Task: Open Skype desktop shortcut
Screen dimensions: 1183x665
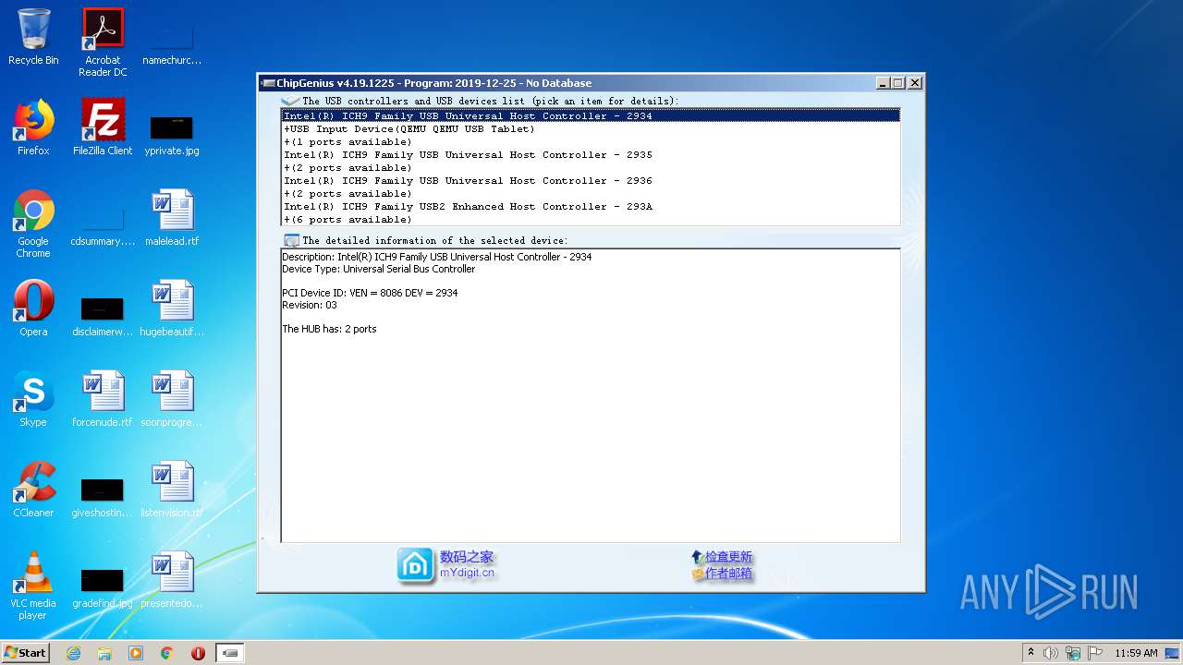Action: coord(33,399)
